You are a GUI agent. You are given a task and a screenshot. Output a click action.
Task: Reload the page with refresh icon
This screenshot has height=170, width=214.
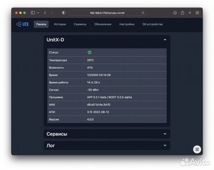coord(143,13)
